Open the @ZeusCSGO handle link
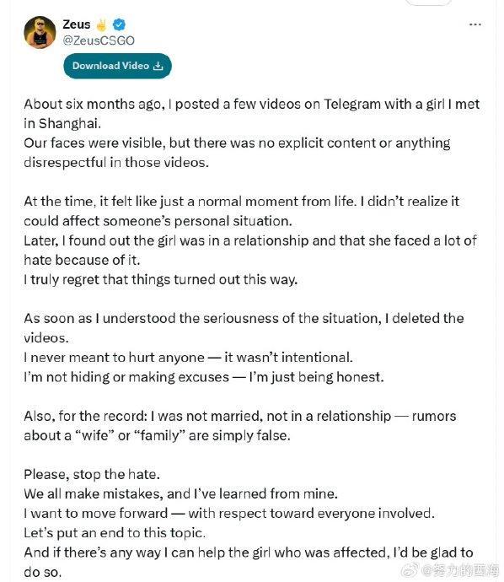This screenshot has width=504, height=582. [x=99, y=40]
